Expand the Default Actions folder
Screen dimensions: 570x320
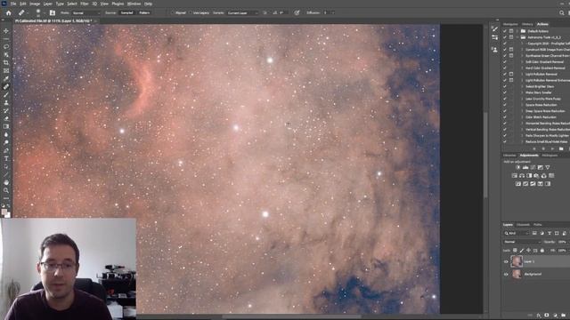coord(517,31)
